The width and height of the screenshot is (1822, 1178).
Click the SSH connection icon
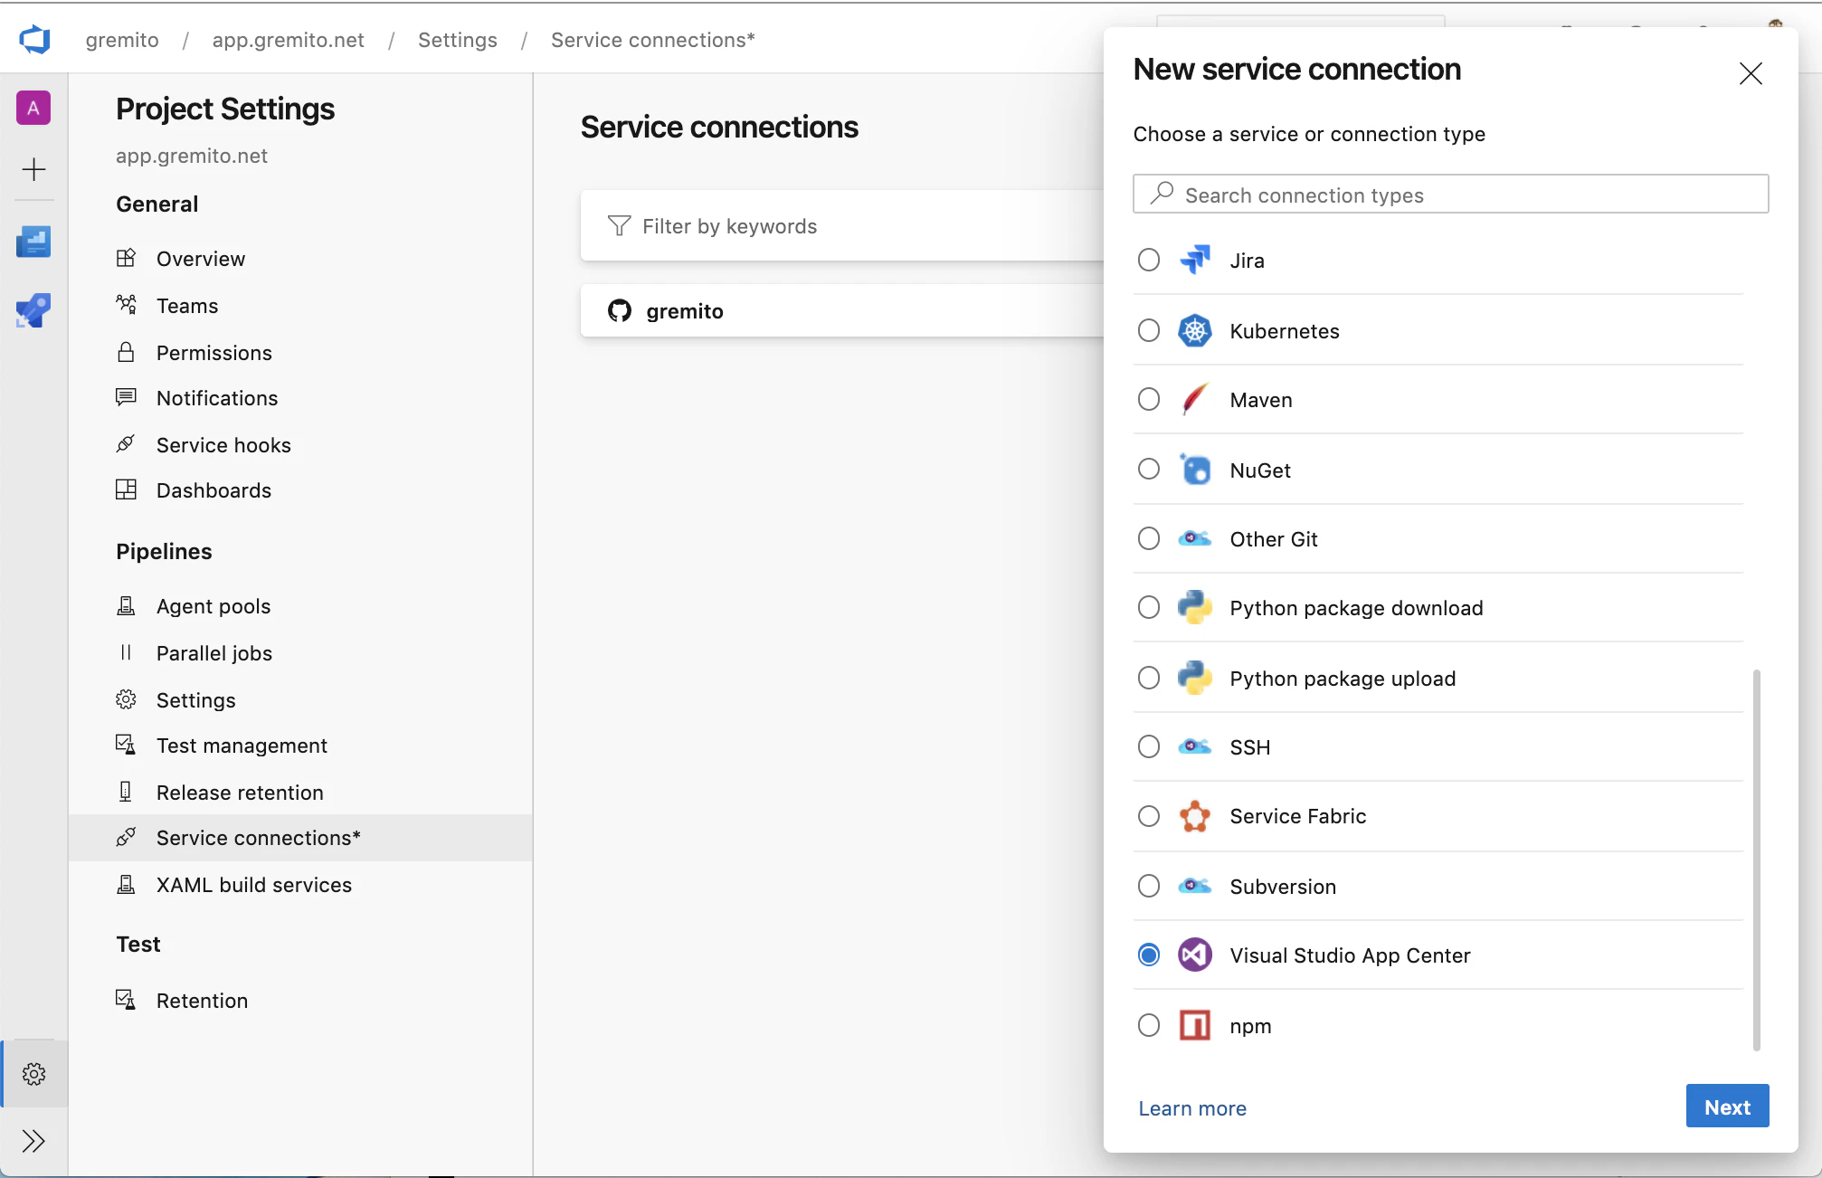[x=1195, y=746]
